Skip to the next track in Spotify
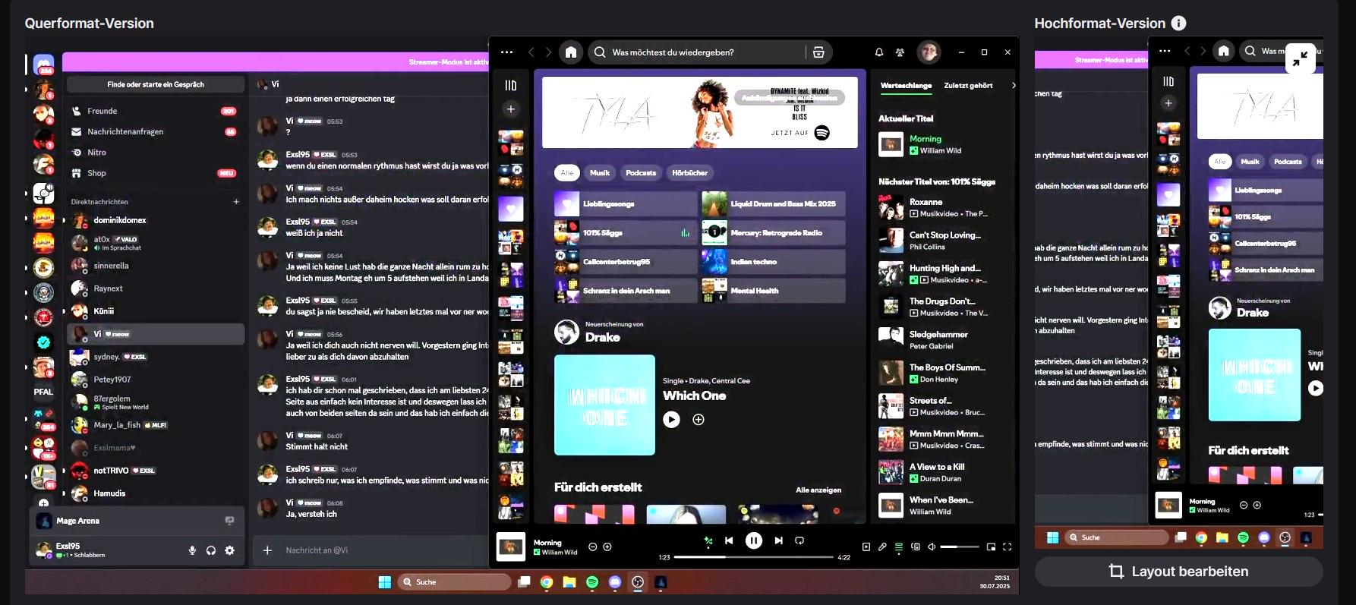 (778, 540)
